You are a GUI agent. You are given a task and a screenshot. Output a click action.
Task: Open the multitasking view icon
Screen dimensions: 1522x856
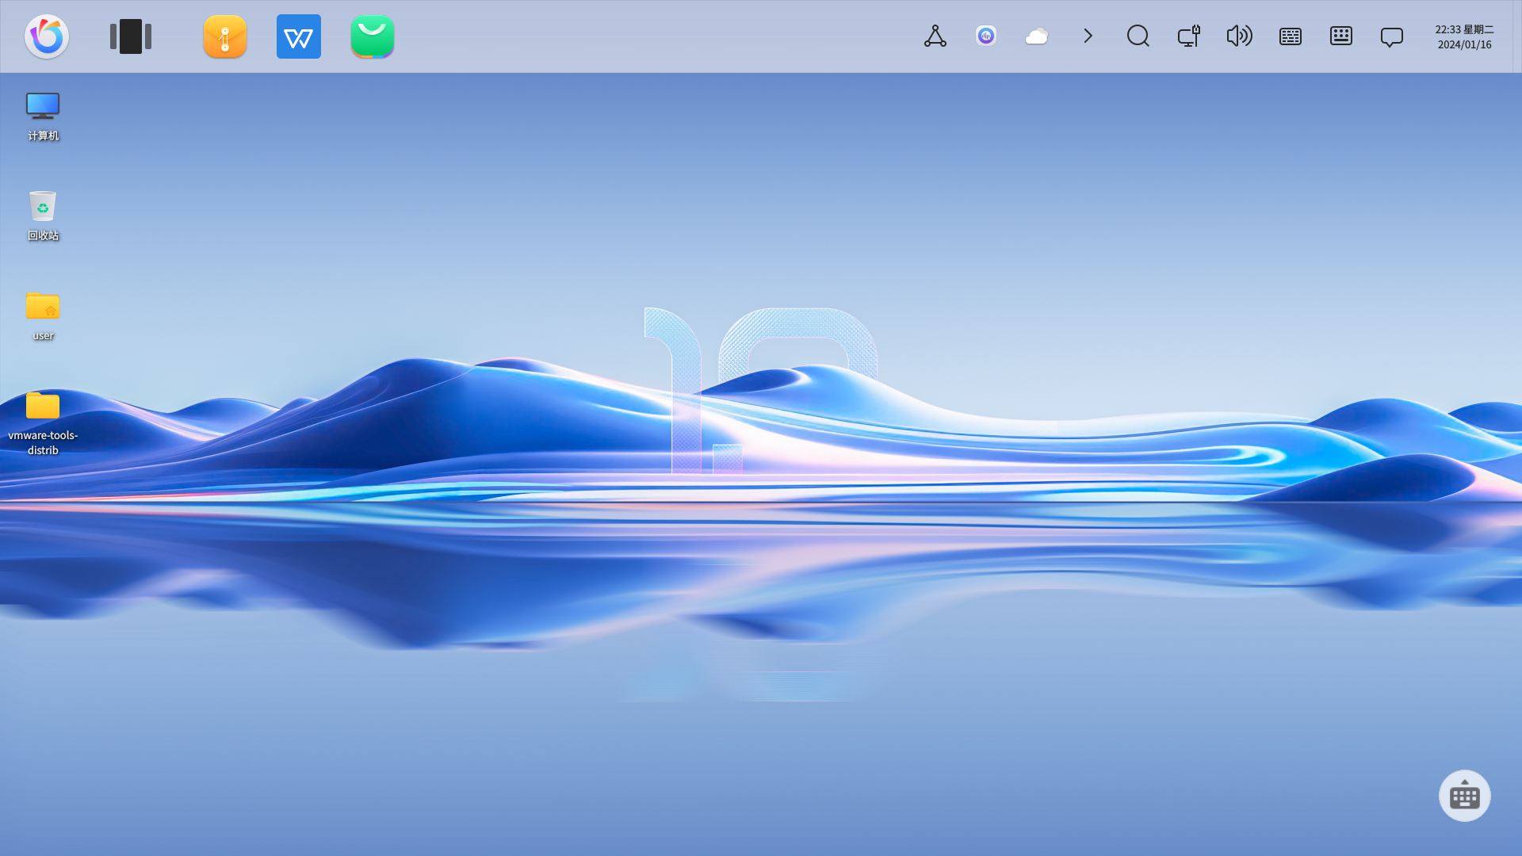[131, 36]
